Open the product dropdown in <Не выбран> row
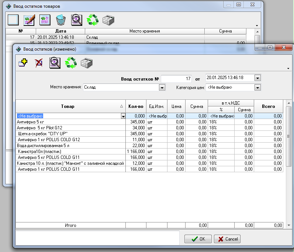Screen dimensions: 294x252 (123, 116)
